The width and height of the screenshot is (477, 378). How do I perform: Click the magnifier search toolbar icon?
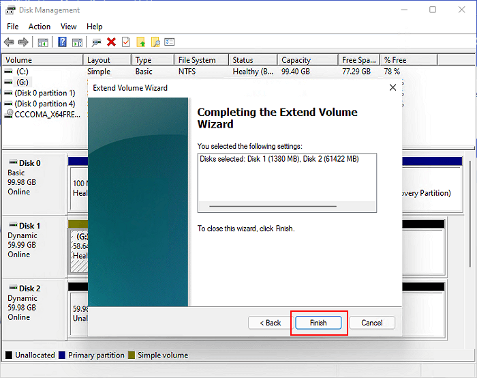[155, 42]
